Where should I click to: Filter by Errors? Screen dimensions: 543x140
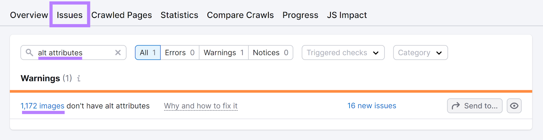[180, 53]
